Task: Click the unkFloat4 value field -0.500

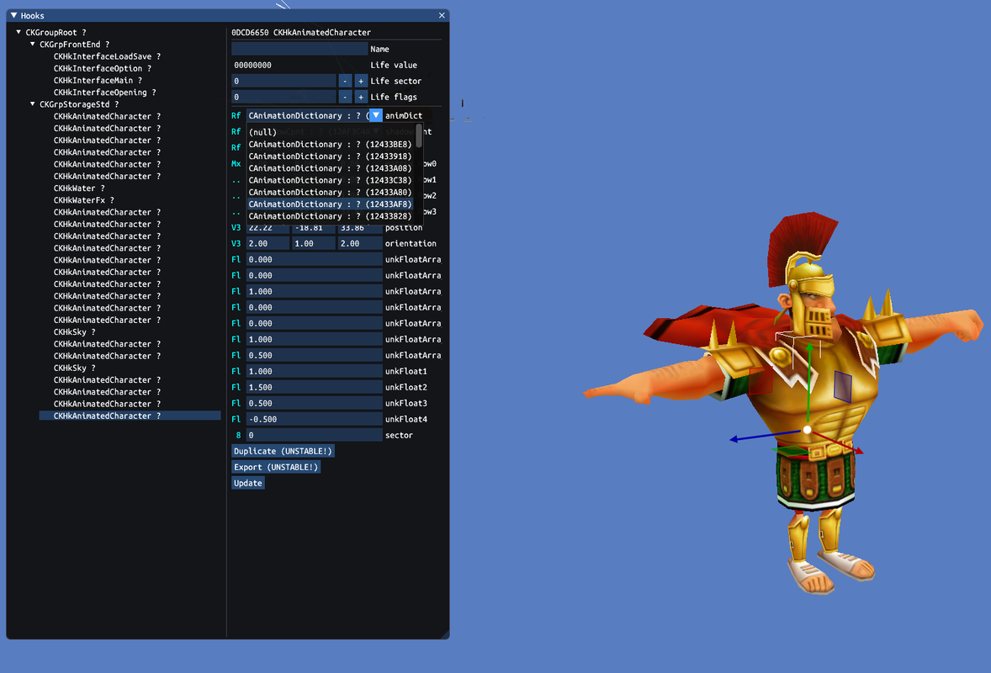Action: tap(314, 419)
